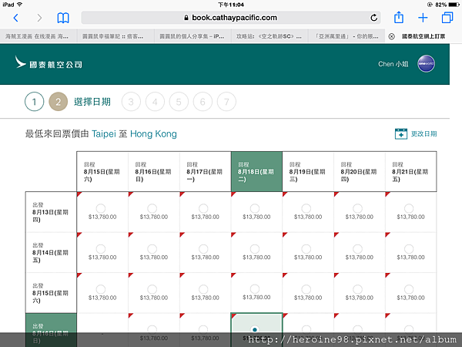Viewport: 462px width, 347px height.
Task: Select departure row header 8月15日
Action: tap(51, 293)
